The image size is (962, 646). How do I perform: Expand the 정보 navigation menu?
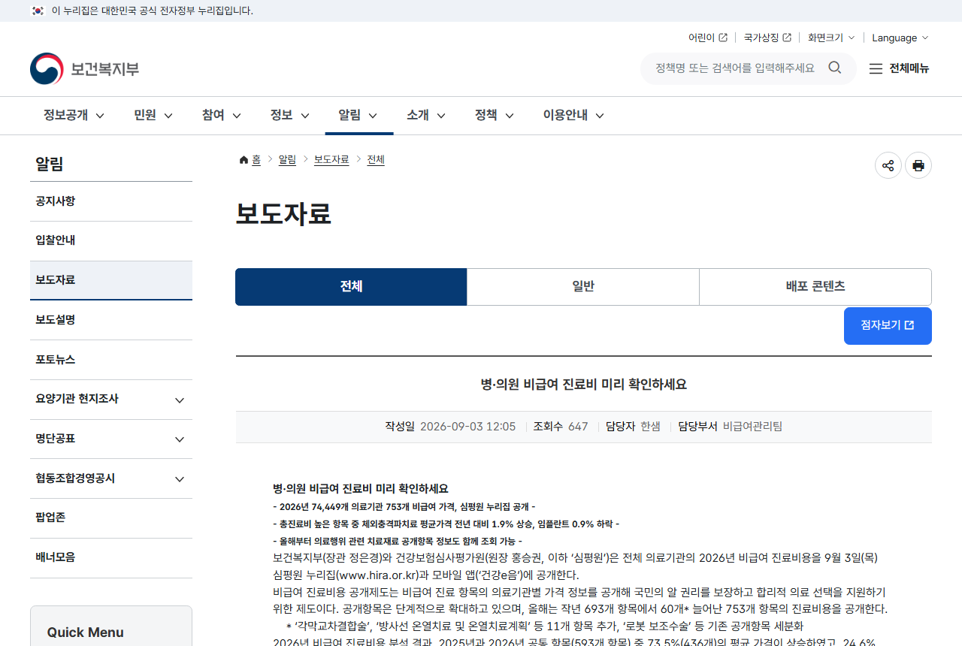pyautogui.click(x=290, y=116)
